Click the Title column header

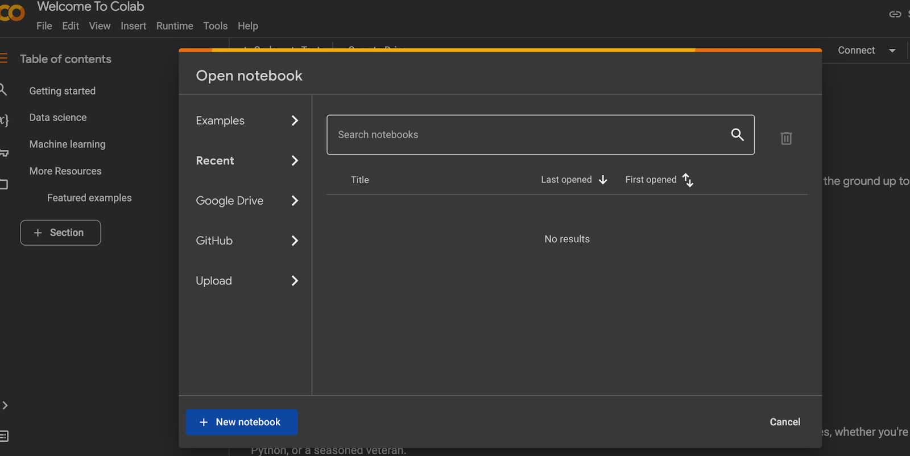pos(360,180)
